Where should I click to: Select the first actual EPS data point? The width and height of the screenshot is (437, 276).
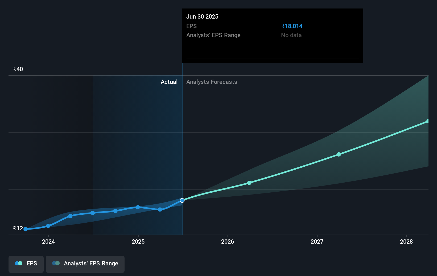click(25, 229)
